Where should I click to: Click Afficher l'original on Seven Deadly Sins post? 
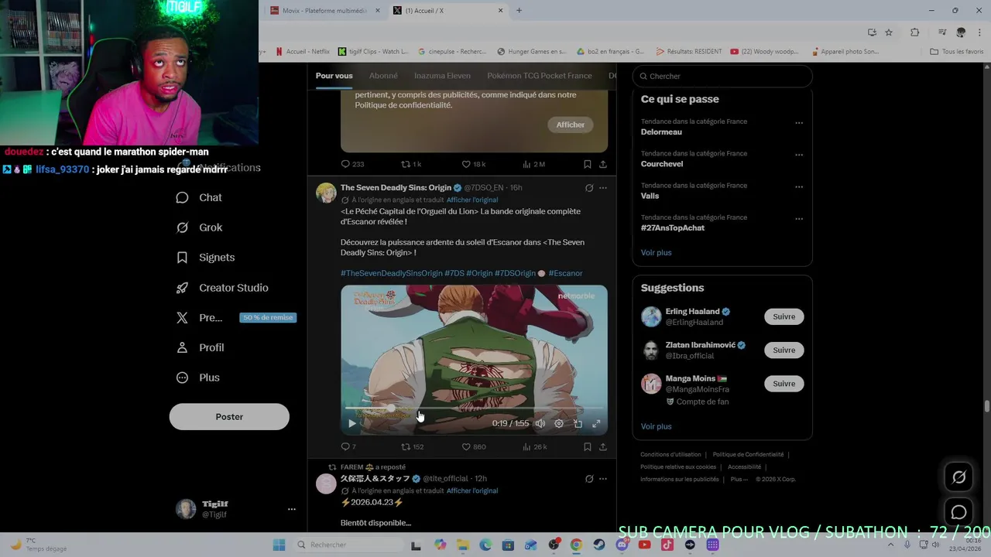coord(472,200)
